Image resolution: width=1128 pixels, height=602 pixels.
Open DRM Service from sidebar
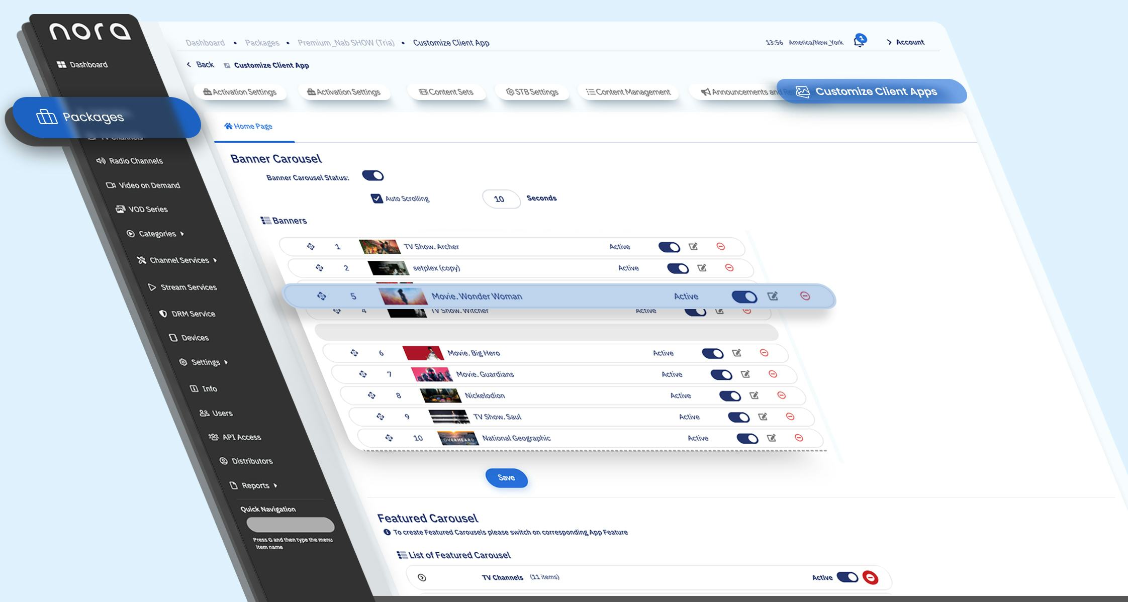pyautogui.click(x=193, y=314)
